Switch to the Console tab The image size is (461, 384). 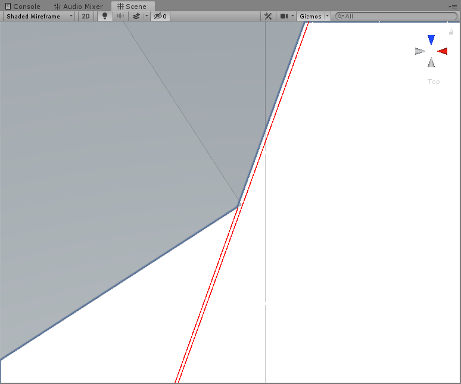[x=23, y=6]
